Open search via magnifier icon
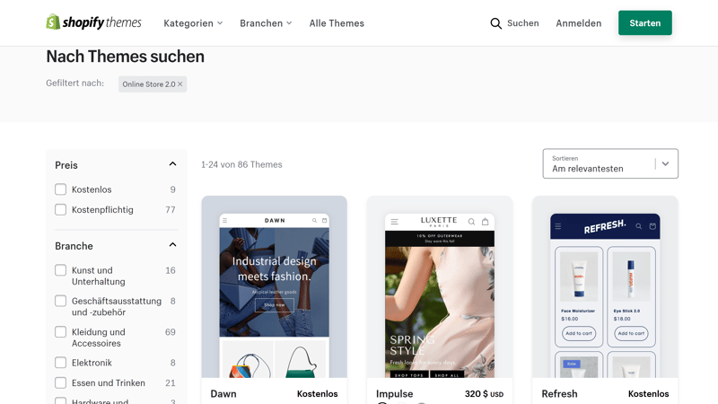 495,23
